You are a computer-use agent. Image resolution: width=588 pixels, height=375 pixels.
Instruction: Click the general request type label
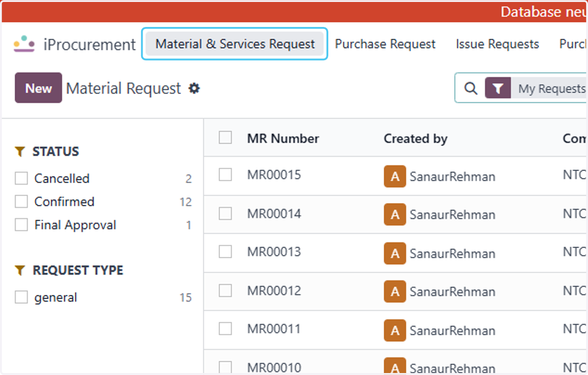pos(55,298)
